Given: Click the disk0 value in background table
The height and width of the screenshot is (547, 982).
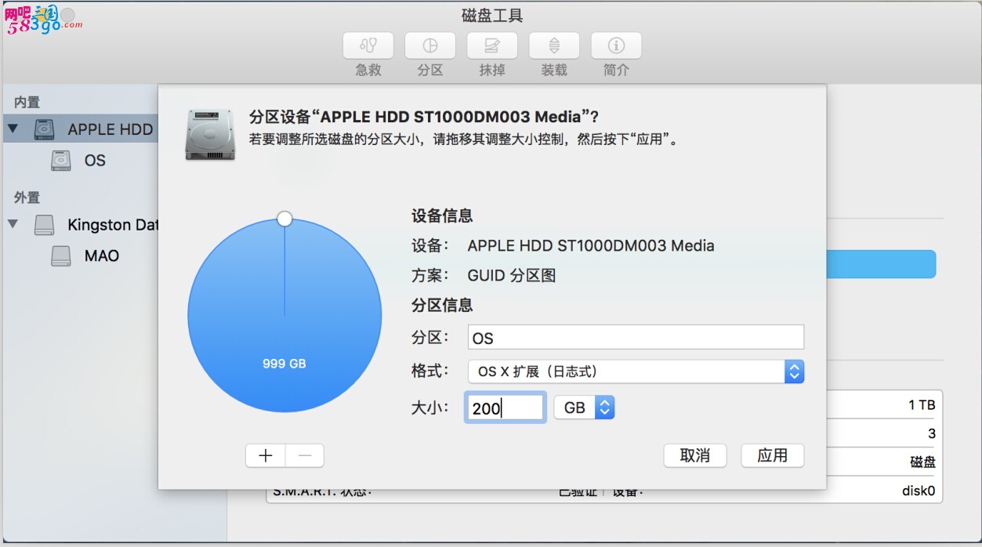Looking at the screenshot, I should point(919,491).
